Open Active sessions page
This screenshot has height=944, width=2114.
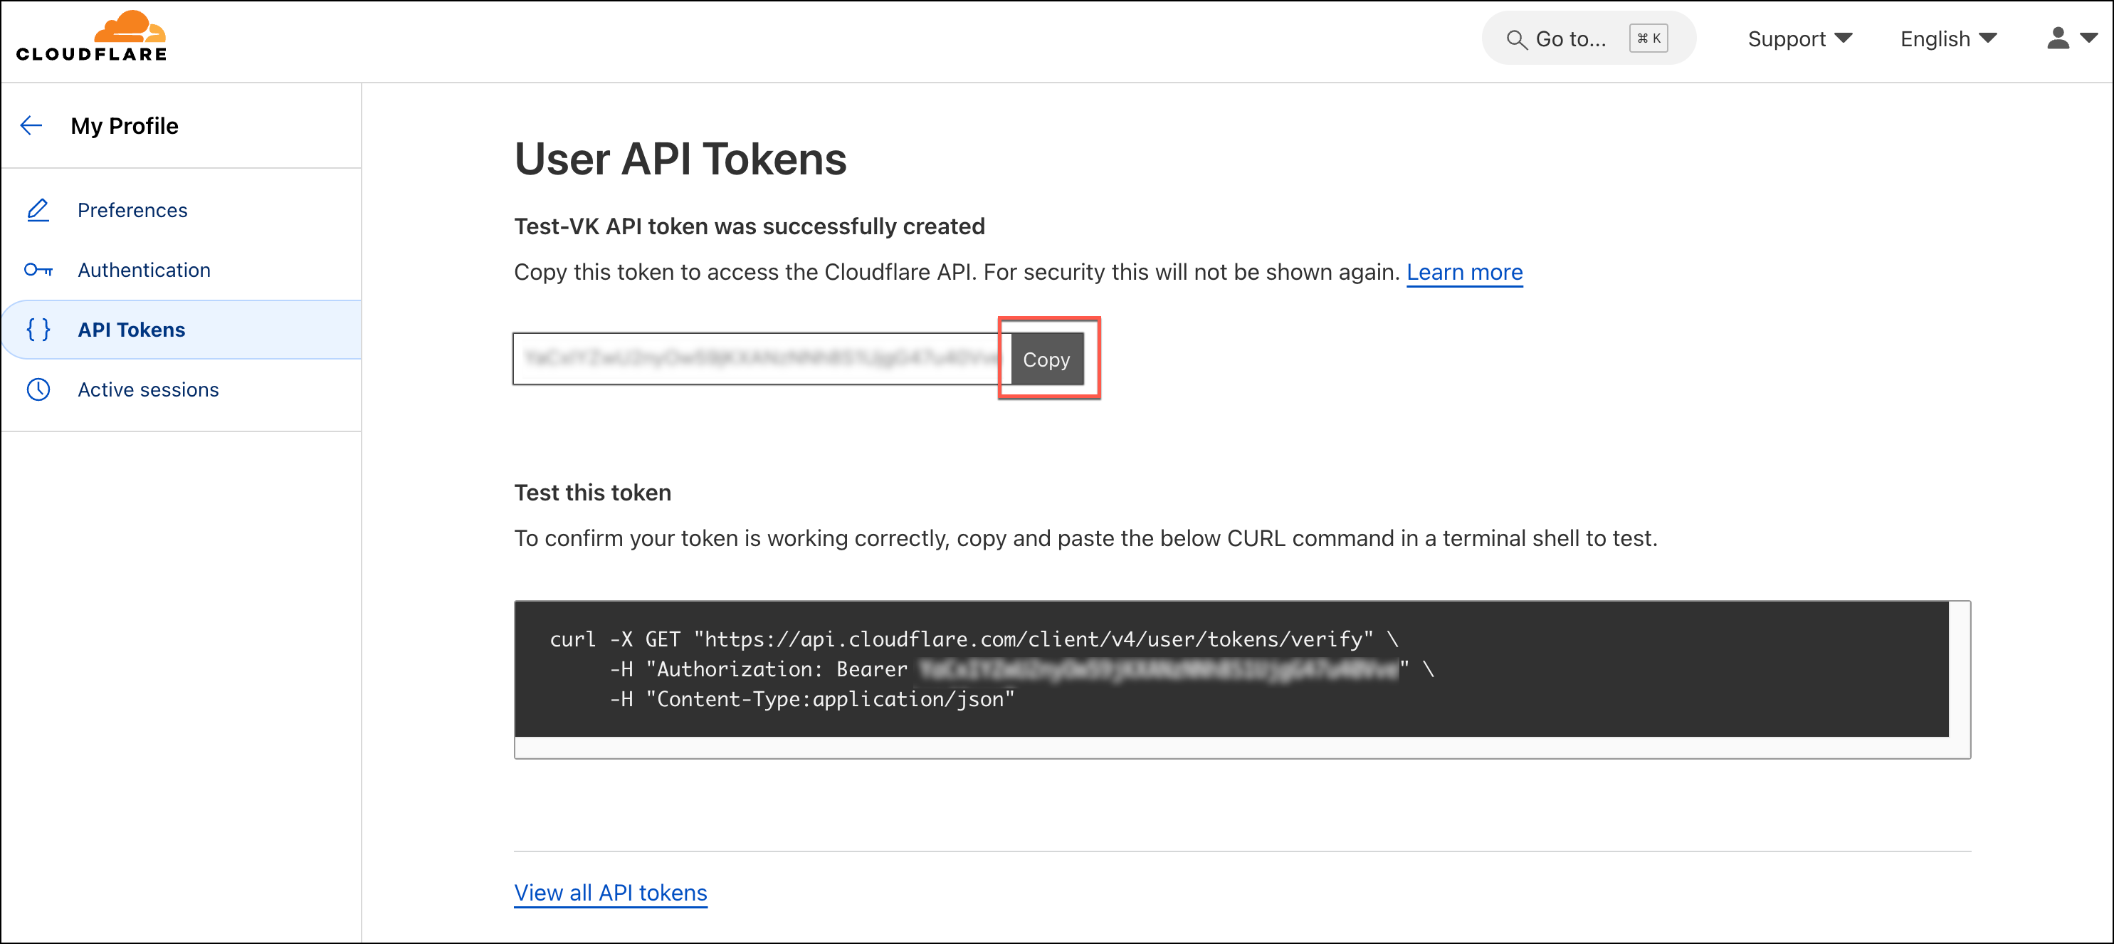[148, 390]
